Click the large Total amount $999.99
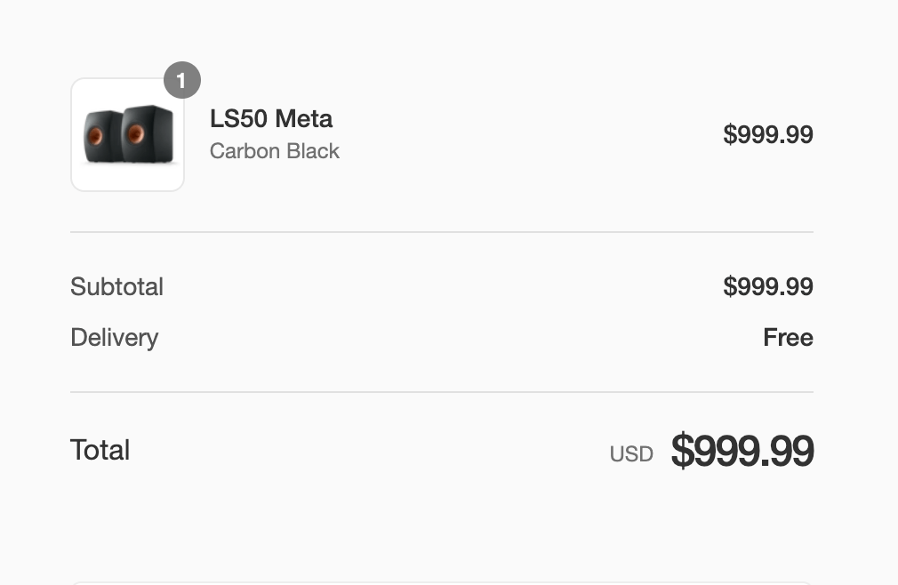Screen dimensions: 898x585 click(x=742, y=450)
